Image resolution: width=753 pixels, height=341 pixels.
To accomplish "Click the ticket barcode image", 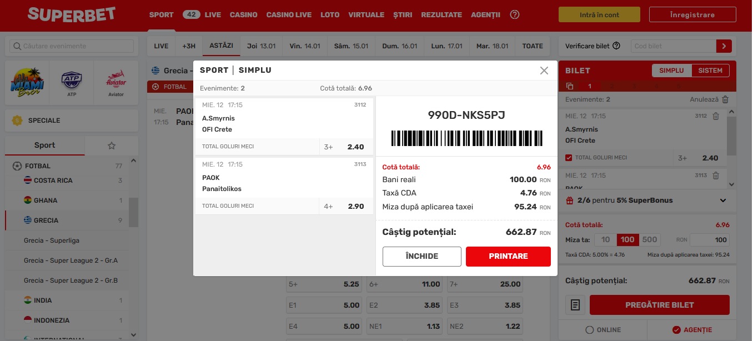I will pos(466,138).
